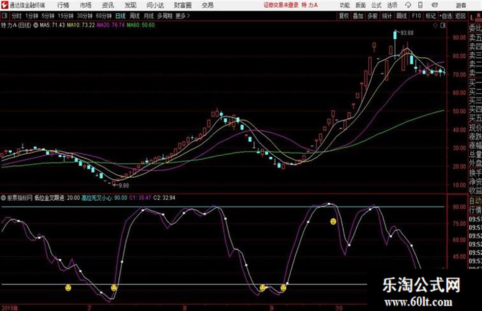
Task: Open F10 company info
Action: (417, 16)
